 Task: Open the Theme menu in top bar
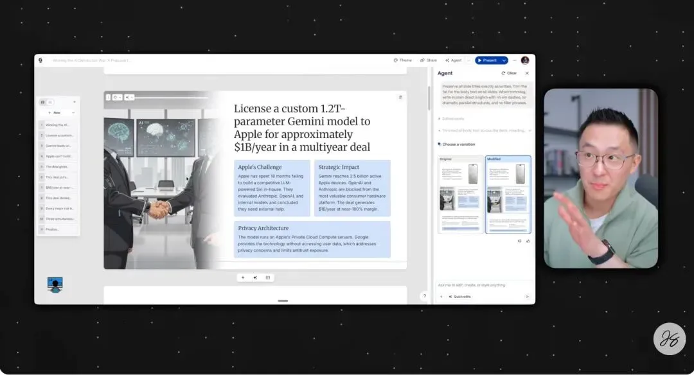coord(402,60)
